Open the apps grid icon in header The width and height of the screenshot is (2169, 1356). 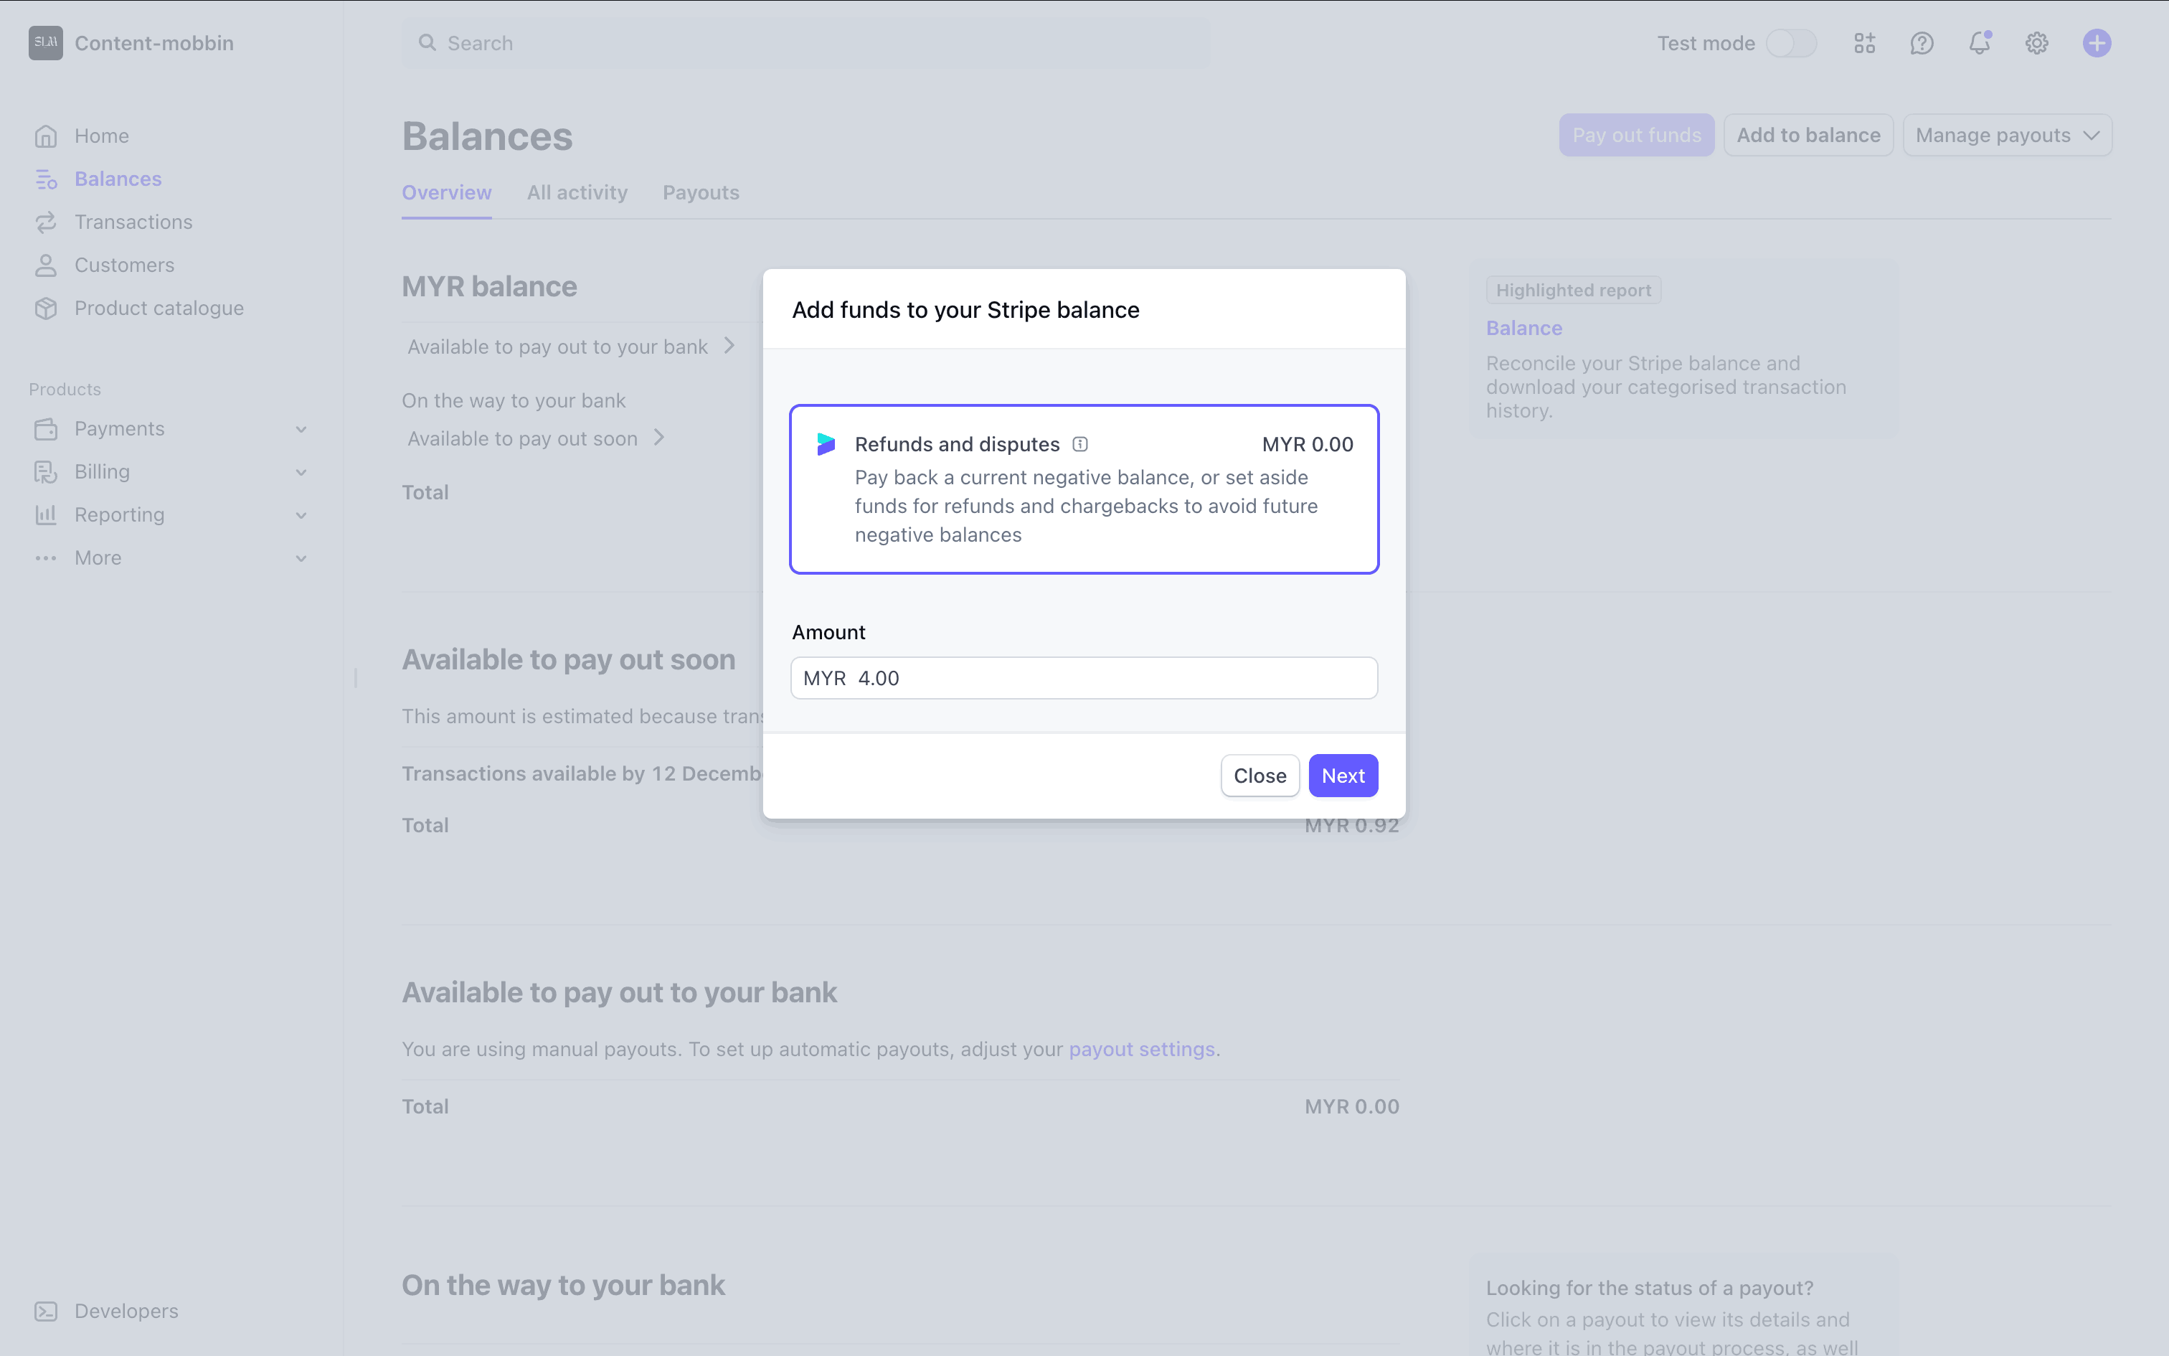click(x=1864, y=43)
